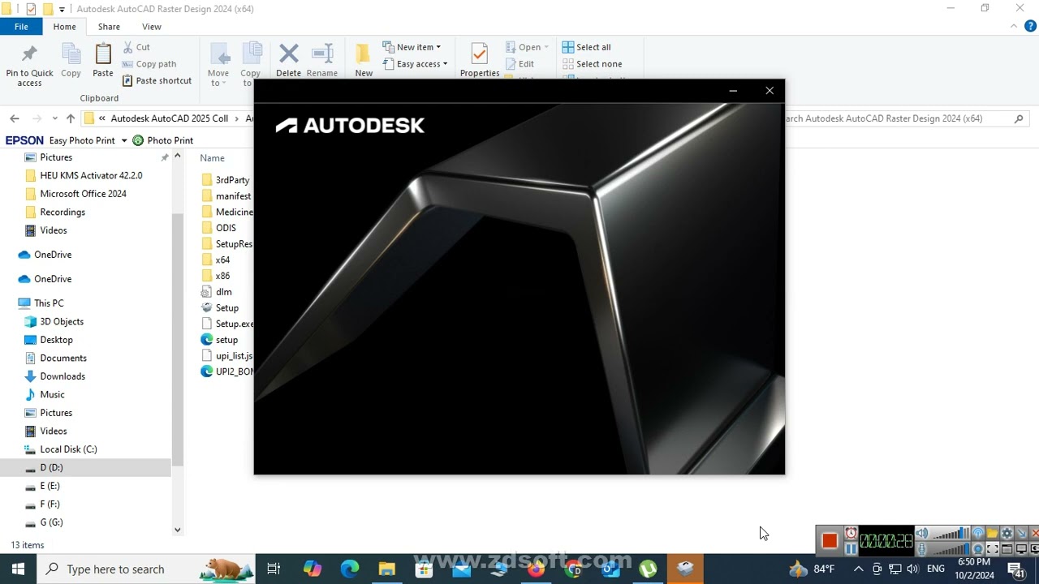Stop the screen recording with the red button
Screen dimensions: 1039x584
(x=830, y=540)
